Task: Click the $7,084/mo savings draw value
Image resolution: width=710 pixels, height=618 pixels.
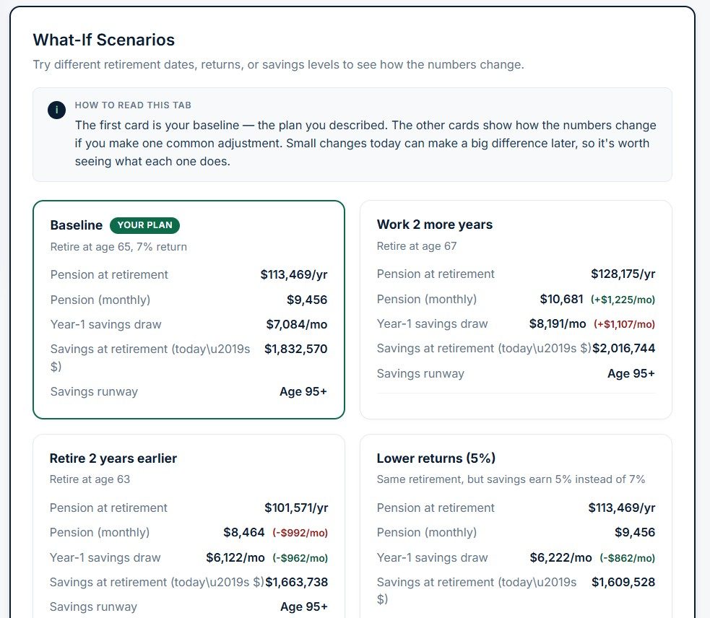Action: tap(297, 324)
